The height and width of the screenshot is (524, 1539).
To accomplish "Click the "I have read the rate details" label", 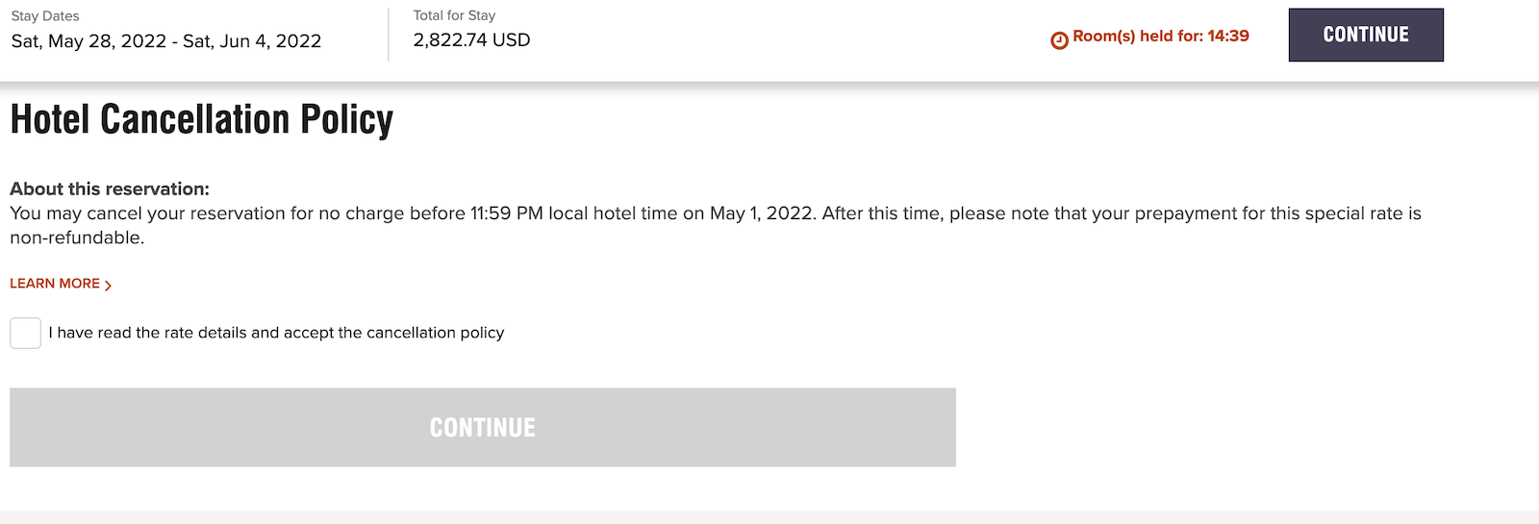I will coord(276,333).
